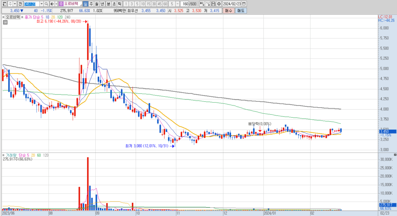The image size is (397, 216).
Task: Click the candle count field showing 160
Action: pyautogui.click(x=185, y=4)
